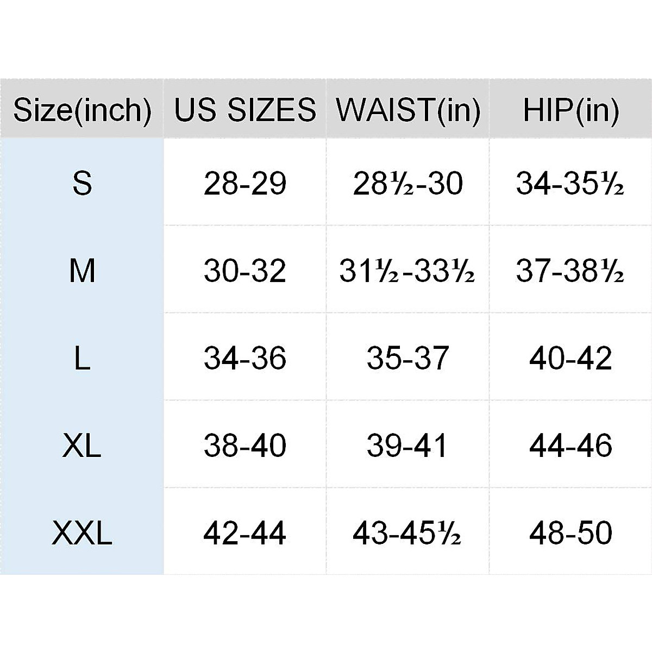The image size is (652, 652).
Task: Click the S size row label
Action: coord(82,183)
